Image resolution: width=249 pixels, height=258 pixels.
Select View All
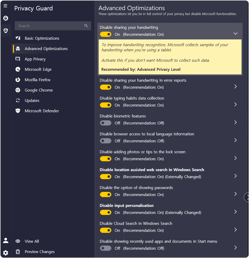32,241
